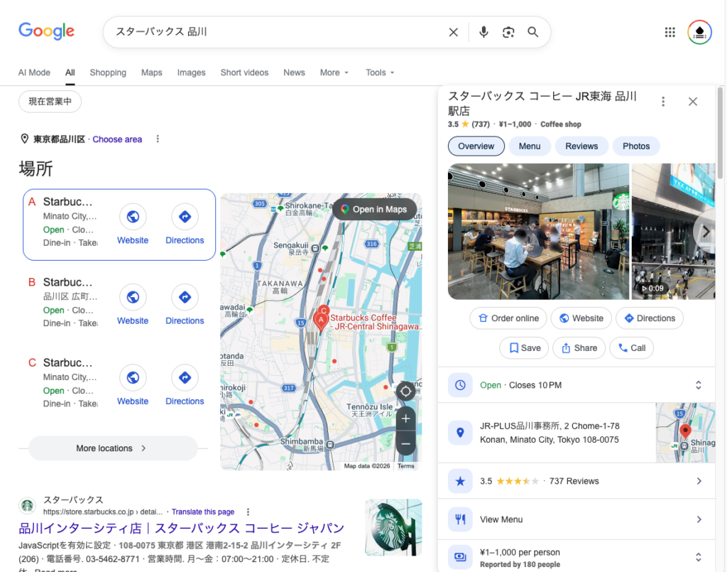
Task: Select the Reviews tab in panel
Action: coord(581,146)
